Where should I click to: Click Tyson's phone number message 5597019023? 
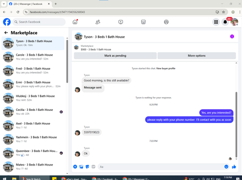tap(91, 132)
